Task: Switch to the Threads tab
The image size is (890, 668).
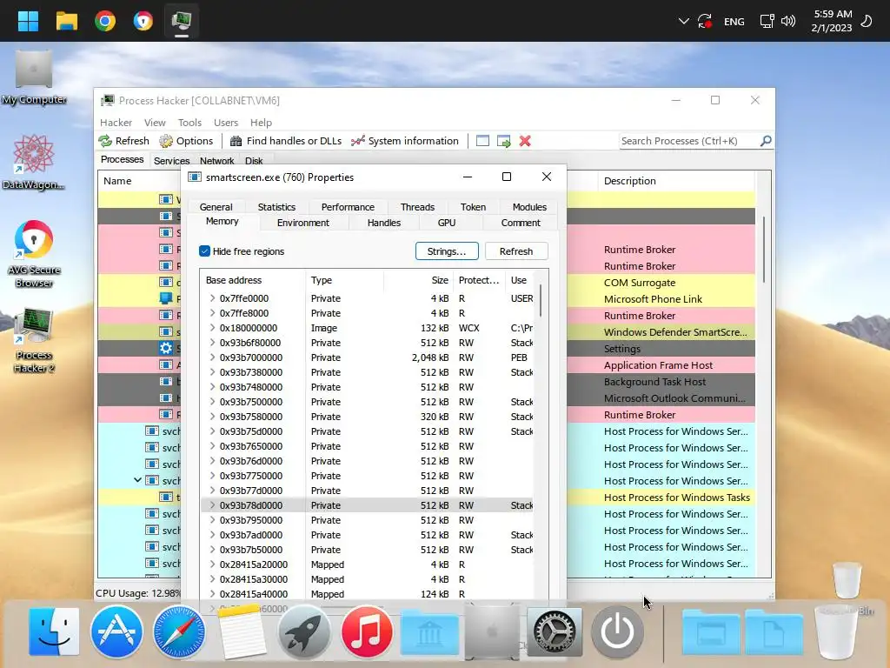Action: pos(417,207)
